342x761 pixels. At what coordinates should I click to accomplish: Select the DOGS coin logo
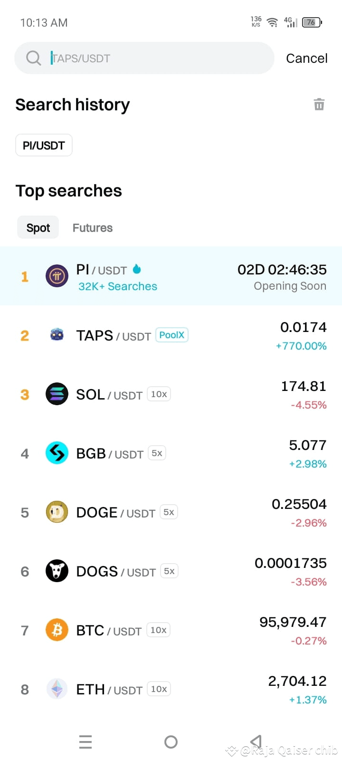pyautogui.click(x=57, y=571)
